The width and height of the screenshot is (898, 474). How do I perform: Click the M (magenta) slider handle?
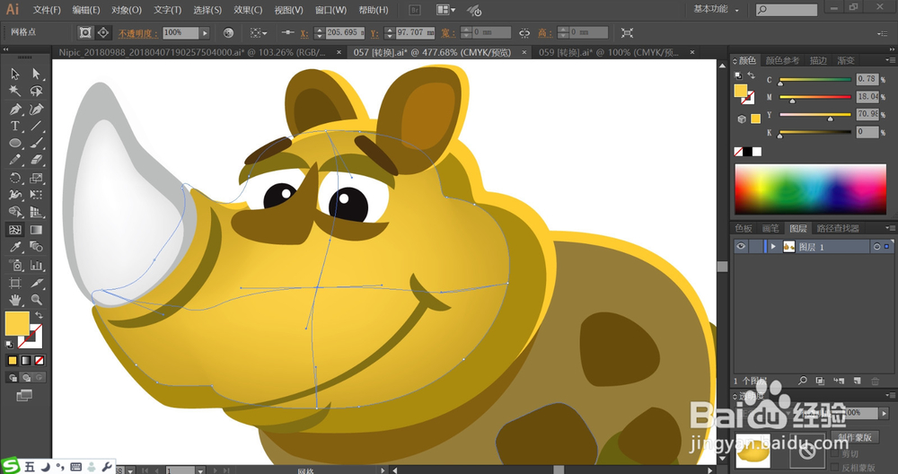(792, 101)
